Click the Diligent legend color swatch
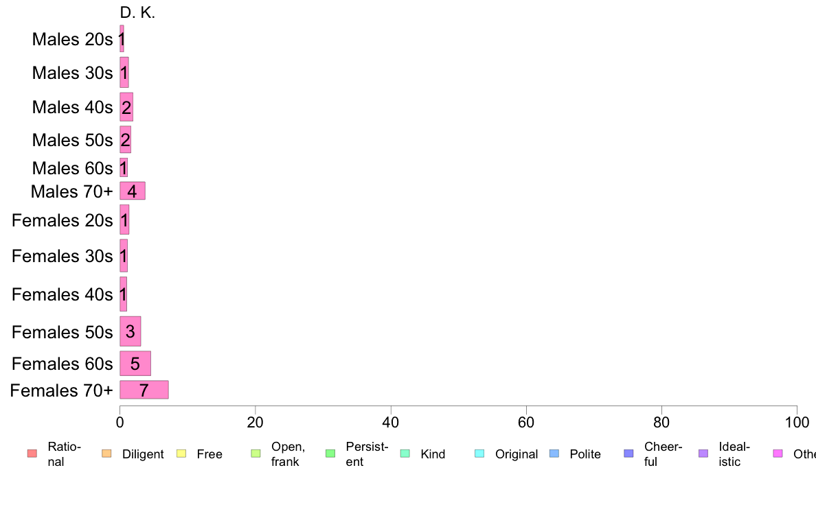Image resolution: width=816 pixels, height=505 pixels. click(x=106, y=454)
